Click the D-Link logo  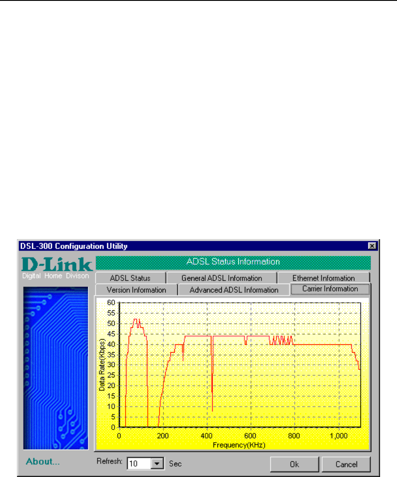57,264
